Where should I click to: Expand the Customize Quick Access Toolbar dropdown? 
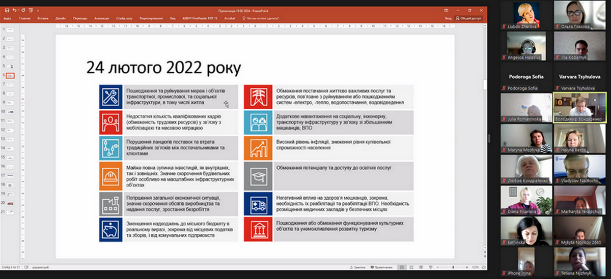(38, 10)
